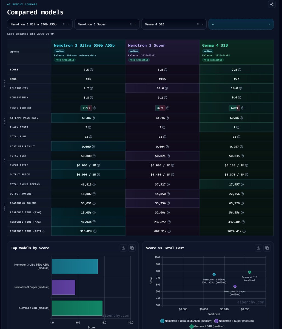Screen dimensions: 282x329
Task: Click the 8/21 tests correct badge
Action: 161,108
